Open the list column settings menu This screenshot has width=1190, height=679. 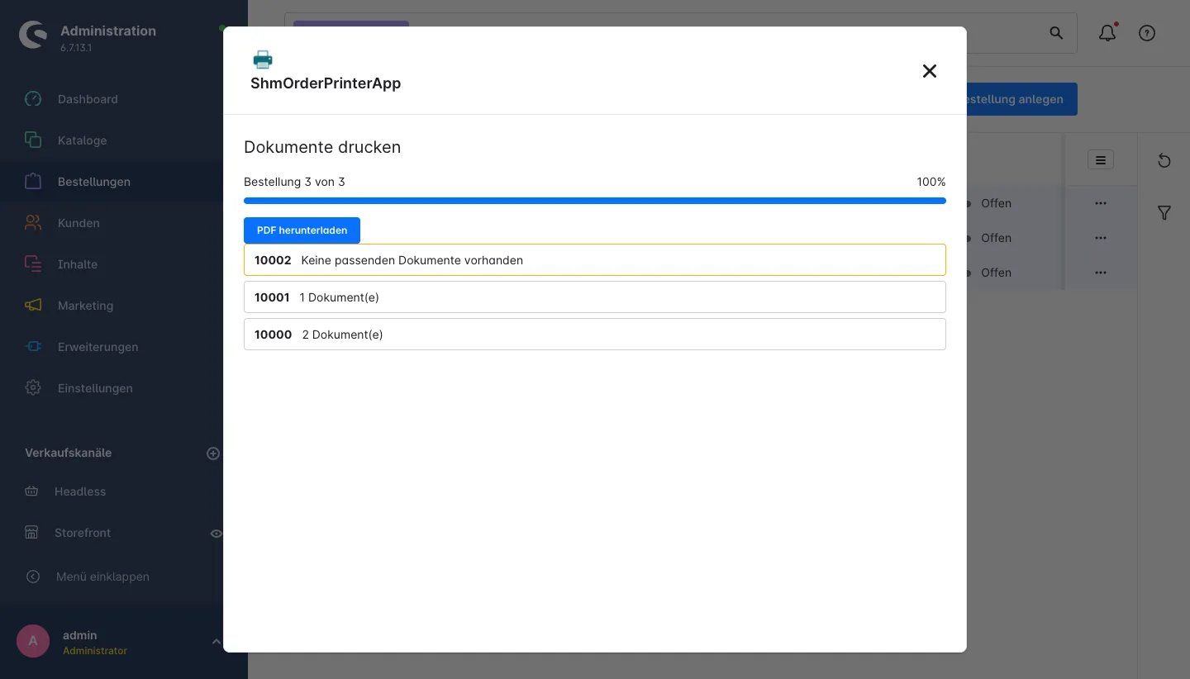coord(1101,160)
